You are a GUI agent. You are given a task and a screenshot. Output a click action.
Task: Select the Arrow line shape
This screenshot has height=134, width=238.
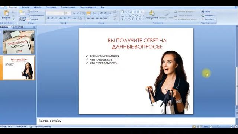[x=129, y=12]
